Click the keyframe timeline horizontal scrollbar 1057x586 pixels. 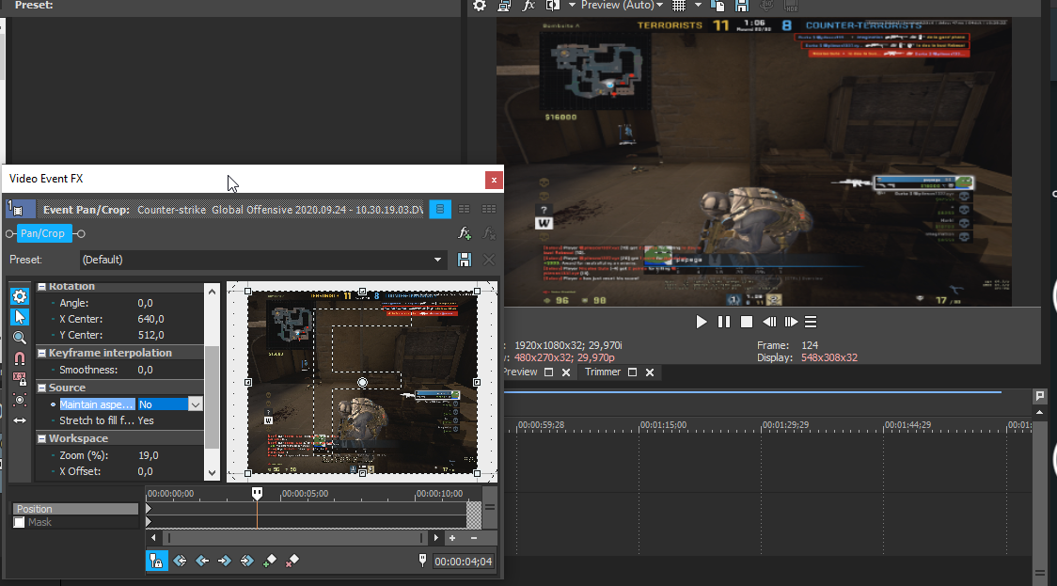[x=295, y=538]
